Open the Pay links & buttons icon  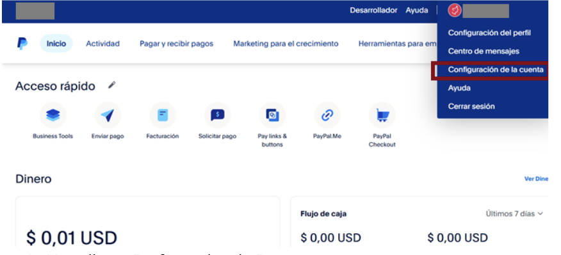[272, 115]
